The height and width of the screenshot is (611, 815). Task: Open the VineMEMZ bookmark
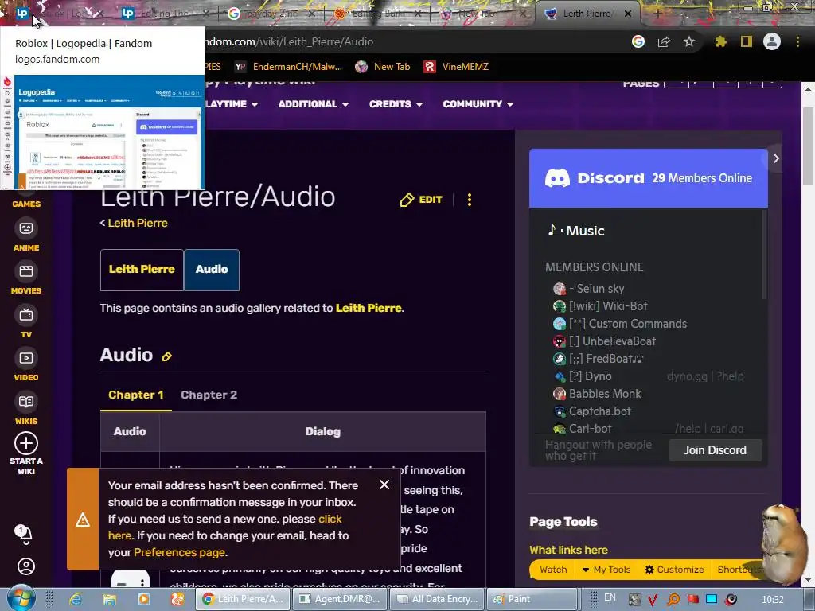pos(456,67)
